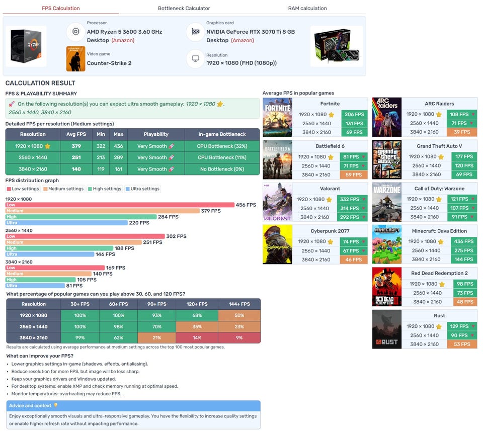Click the Fortnite 206 FPS value

(x=354, y=115)
